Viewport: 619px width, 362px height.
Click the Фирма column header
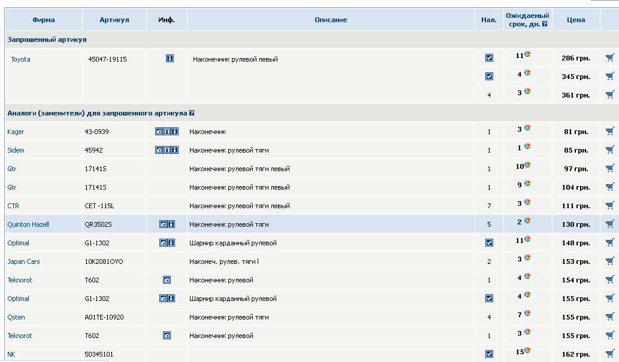point(44,20)
